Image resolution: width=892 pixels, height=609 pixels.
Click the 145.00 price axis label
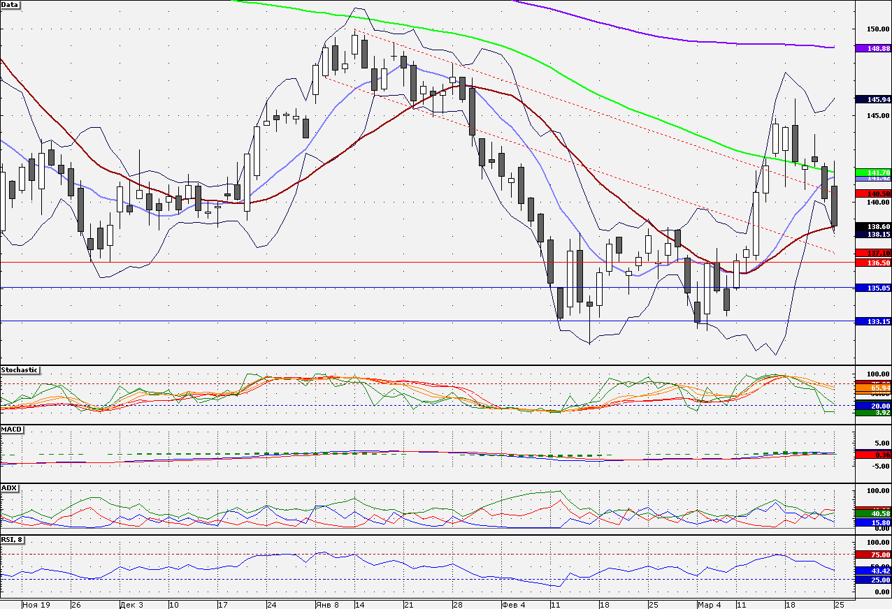[x=878, y=115]
